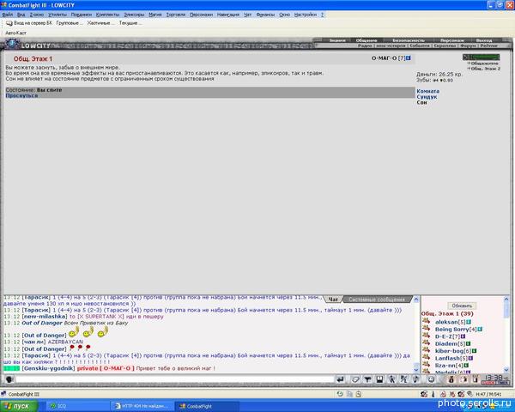This screenshot has height=412, width=515.
Task: Open the Магия menu
Action: 155,15
